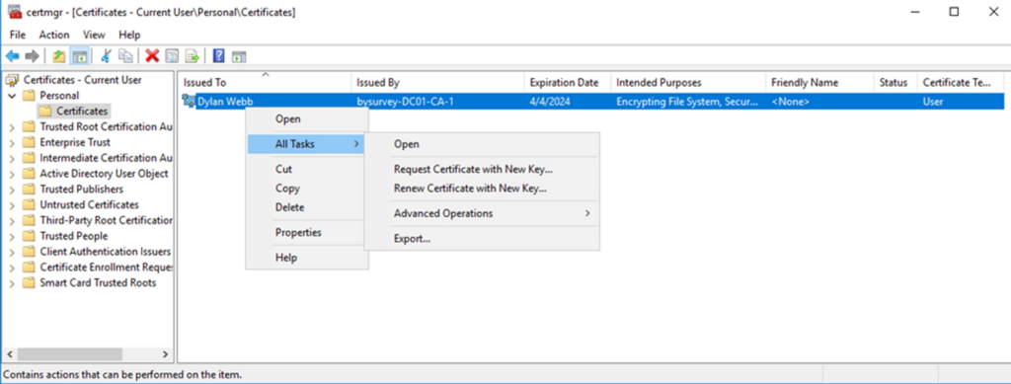
Task: Click certificate icon beside Dylan Webb
Action: tap(189, 101)
